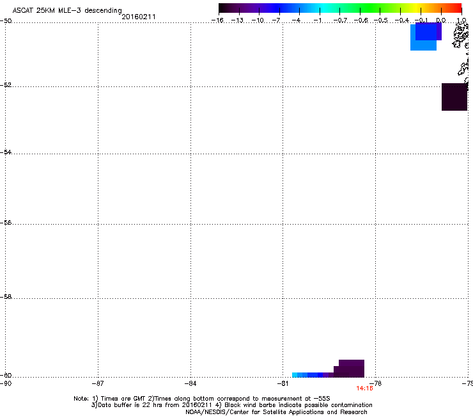Select the date label 20160211 under the title

139,17
